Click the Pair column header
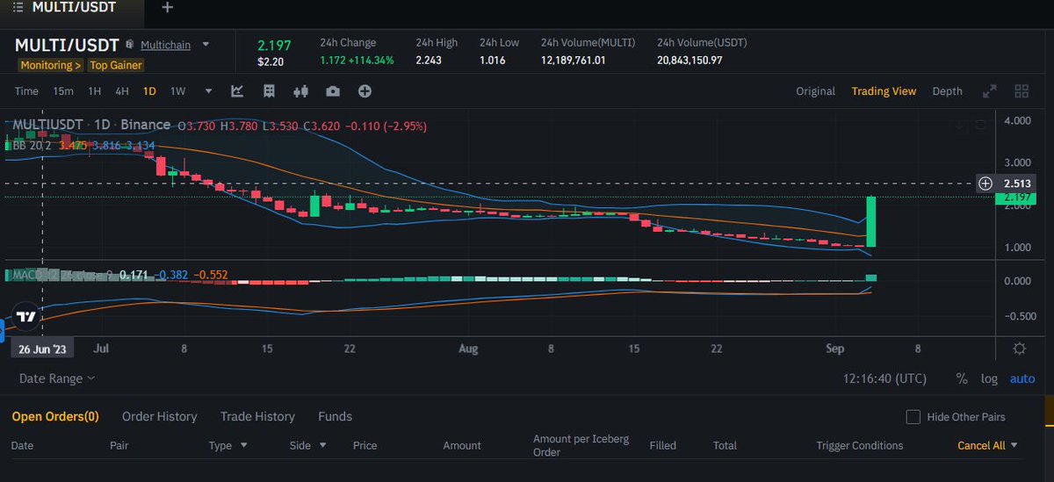The height and width of the screenshot is (482, 1054). click(x=119, y=445)
